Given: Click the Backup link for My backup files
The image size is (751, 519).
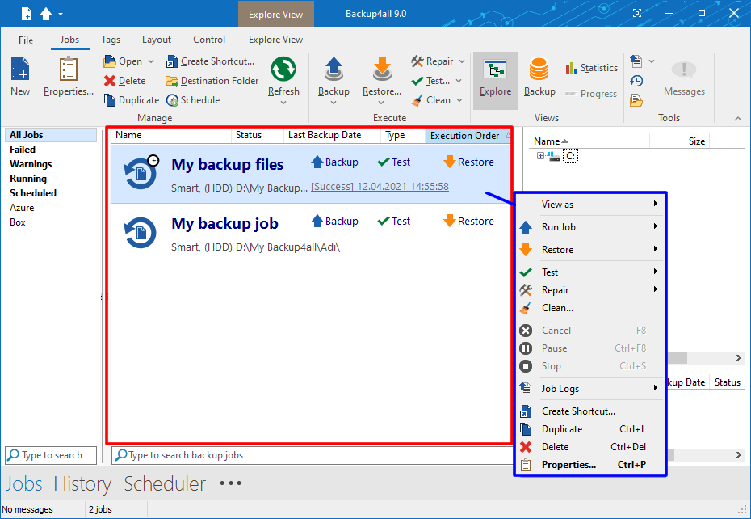Looking at the screenshot, I should pos(342,162).
